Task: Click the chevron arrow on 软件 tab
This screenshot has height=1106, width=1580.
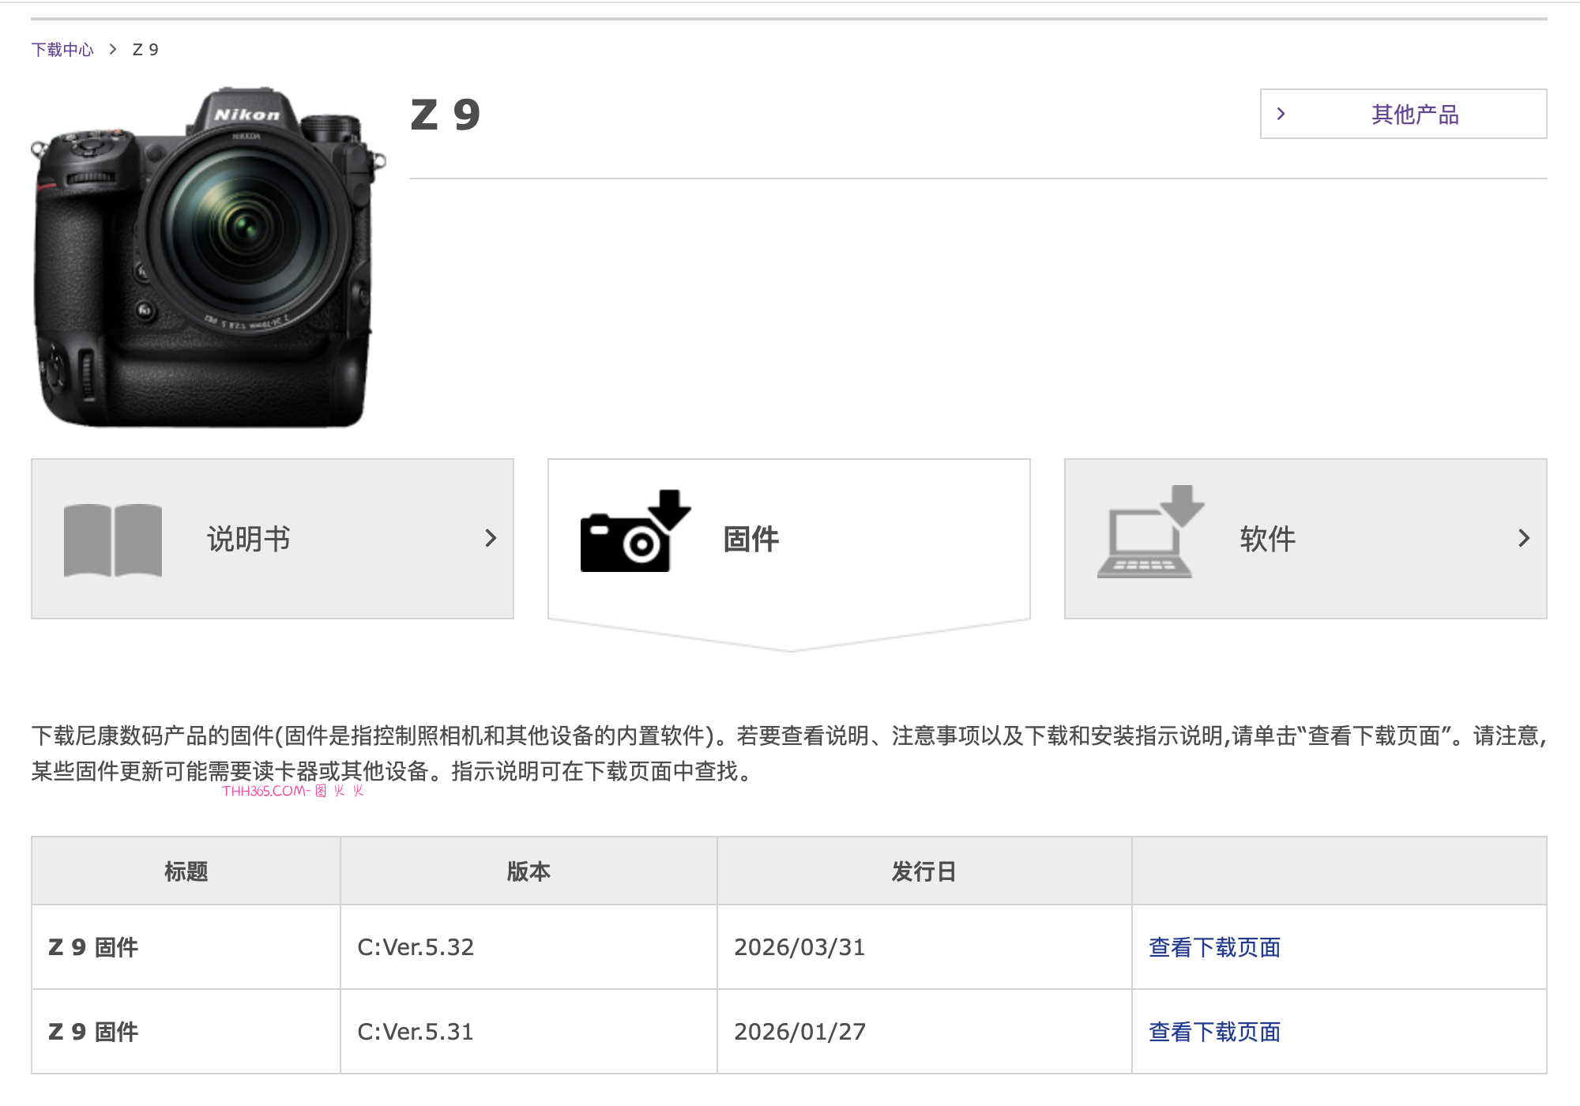Action: coord(1524,539)
